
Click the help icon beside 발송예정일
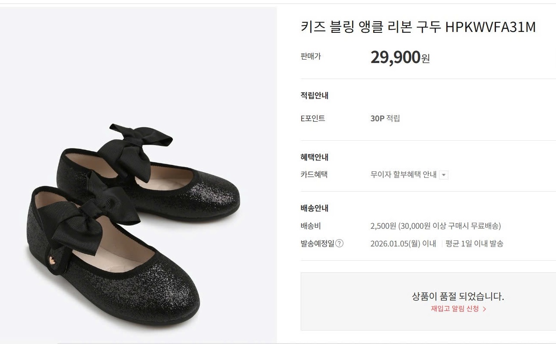[x=340, y=243]
